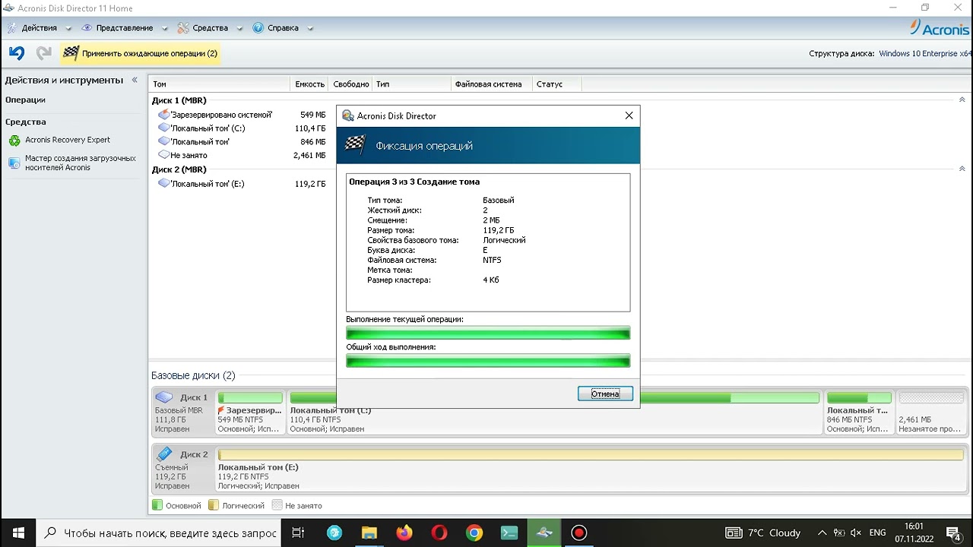The width and height of the screenshot is (973, 547).
Task: Click overall progress bar
Action: [488, 360]
